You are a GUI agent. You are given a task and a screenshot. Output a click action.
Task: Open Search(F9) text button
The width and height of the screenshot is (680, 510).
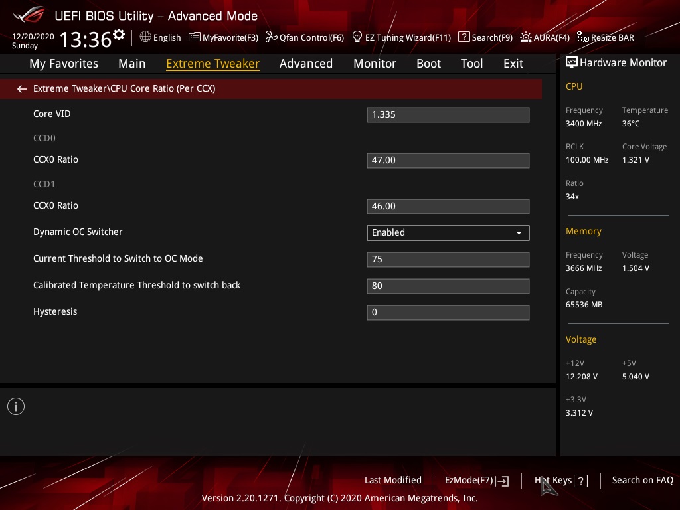(x=492, y=37)
